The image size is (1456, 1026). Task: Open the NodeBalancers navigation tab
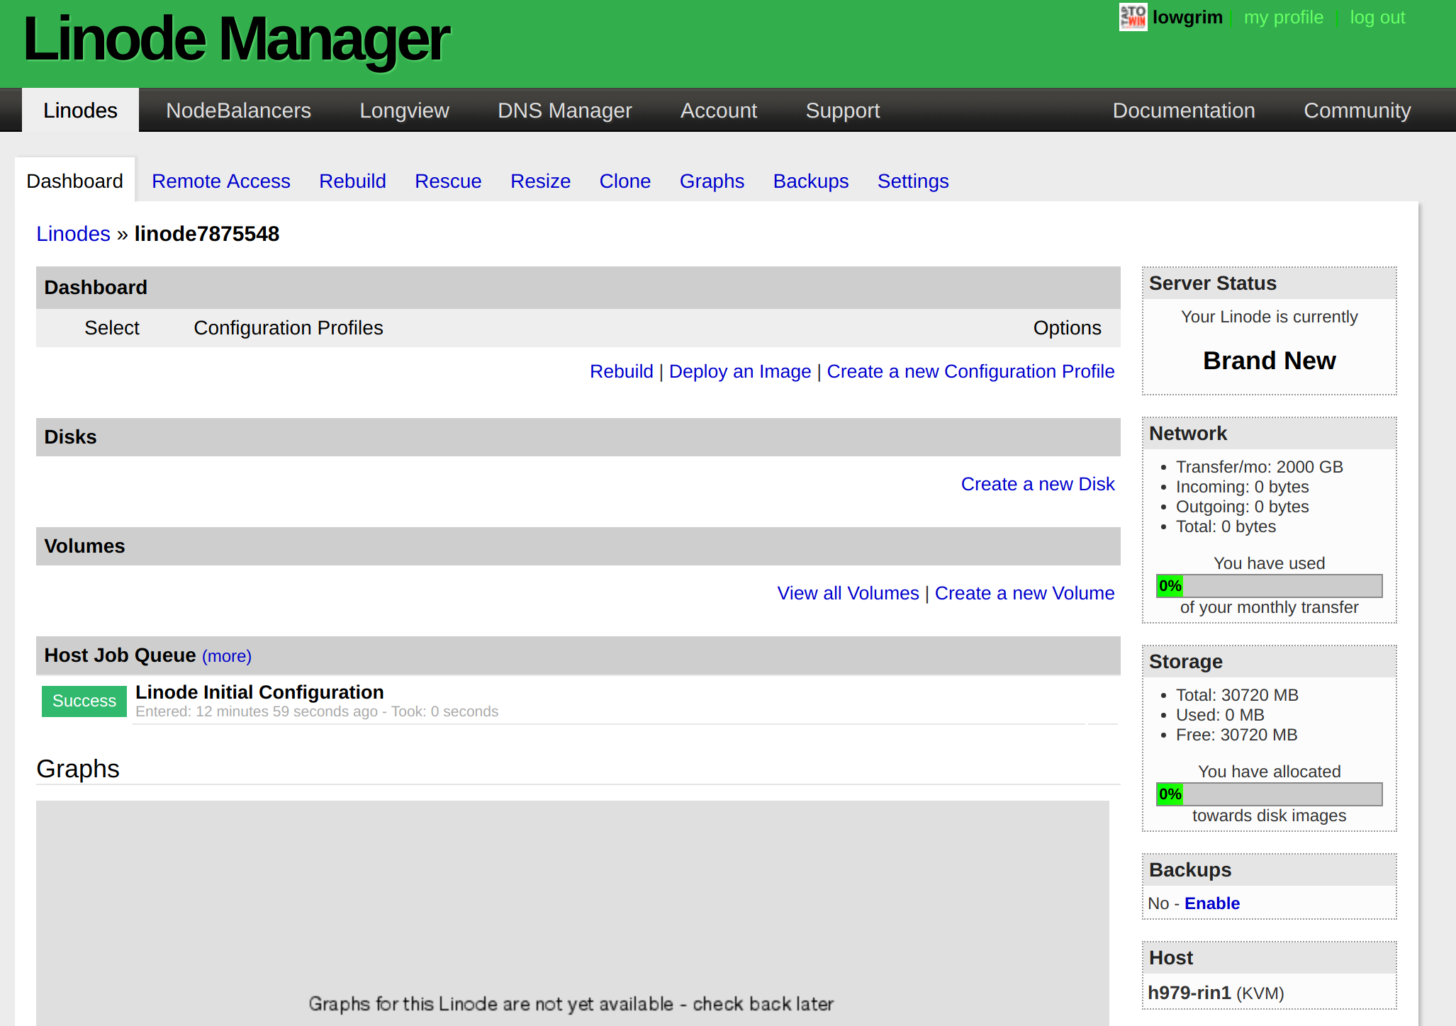tap(238, 111)
